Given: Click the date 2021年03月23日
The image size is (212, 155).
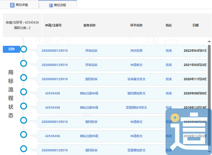Looking at the screenshot, I should [195, 65].
